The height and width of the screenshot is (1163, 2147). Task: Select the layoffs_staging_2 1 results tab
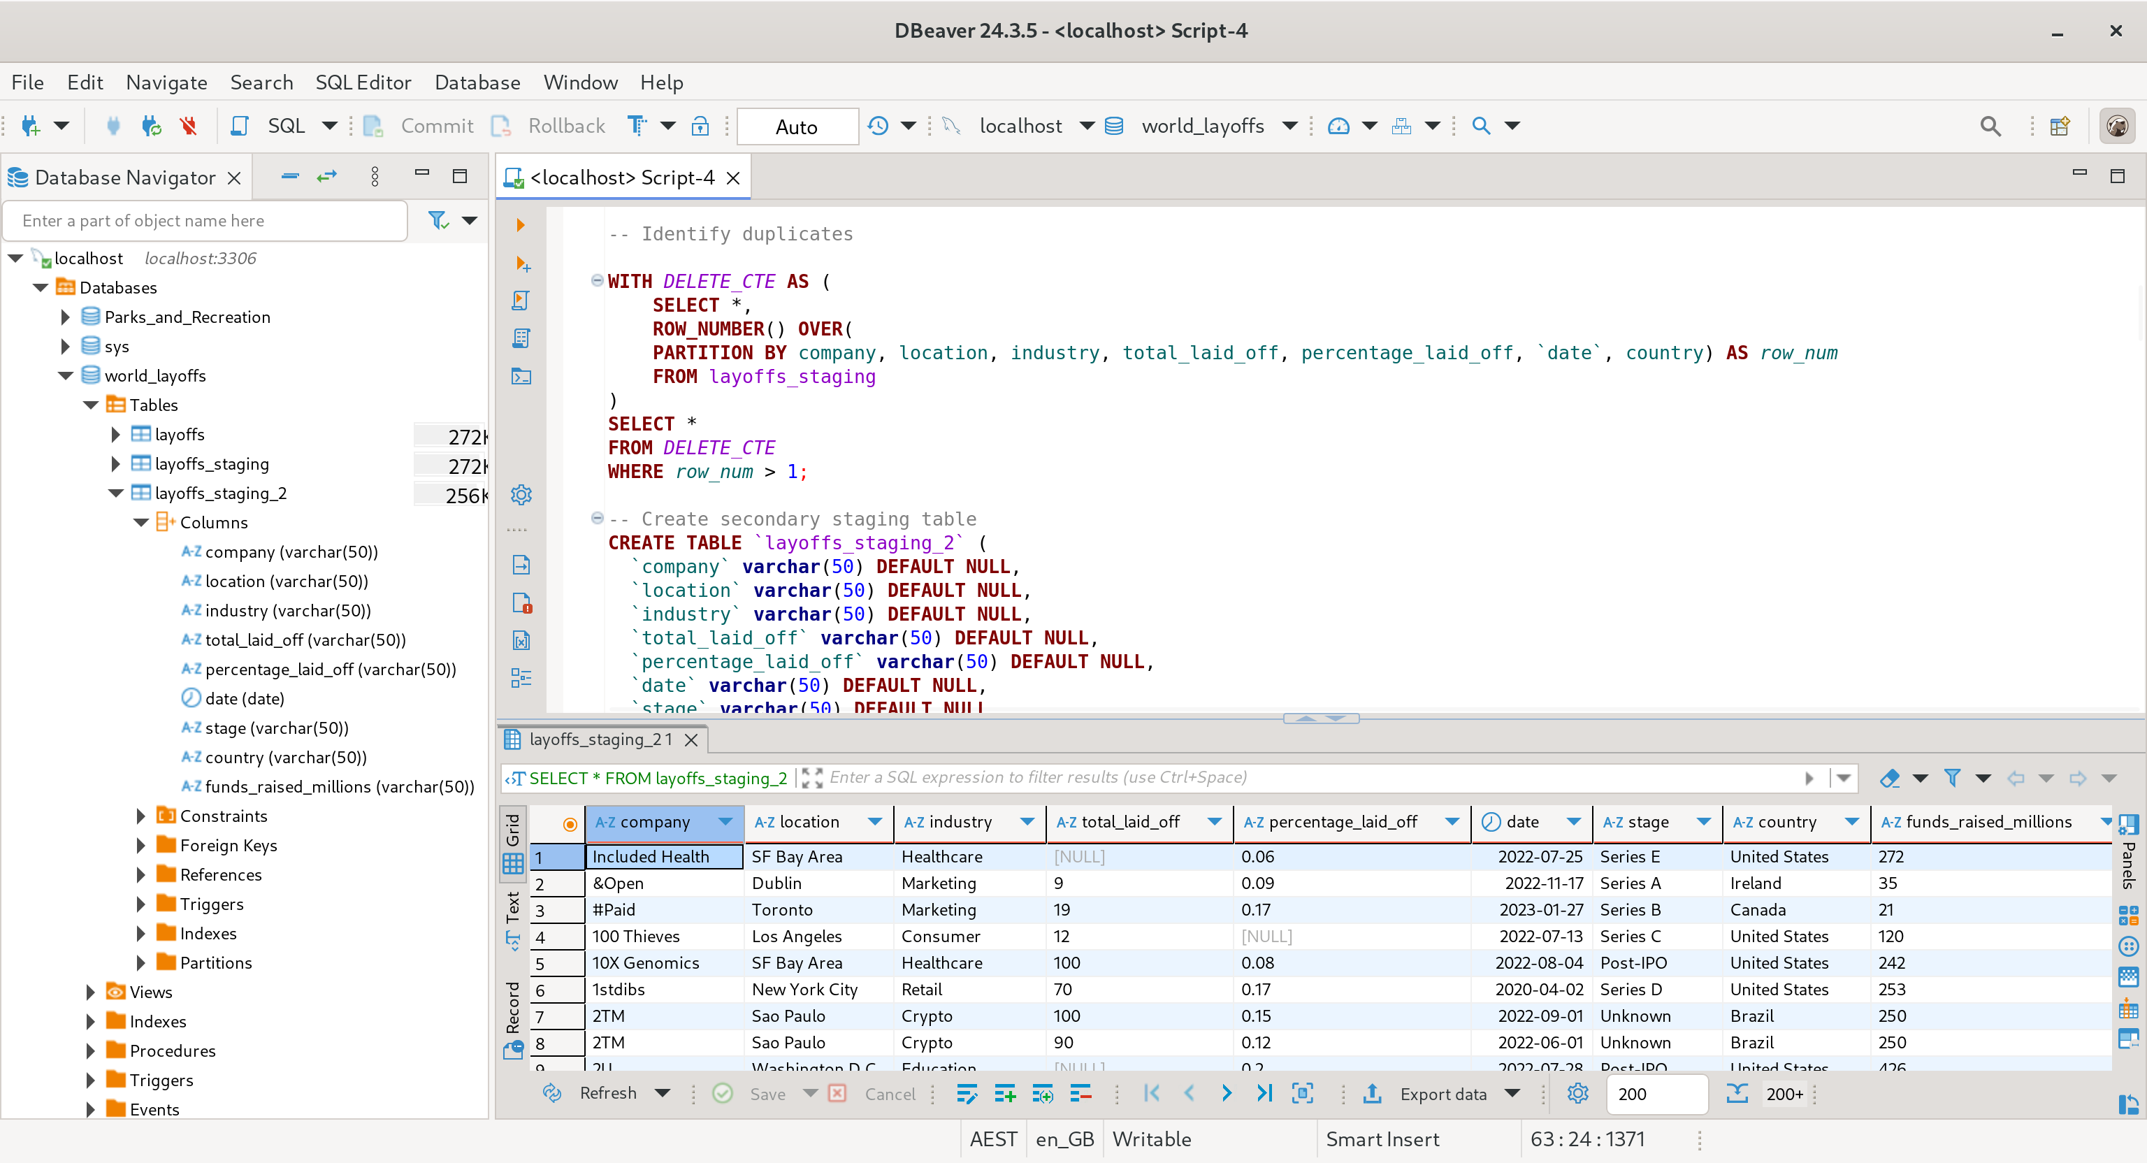600,739
